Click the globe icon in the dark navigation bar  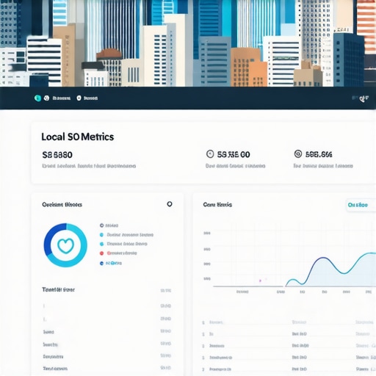coord(46,98)
